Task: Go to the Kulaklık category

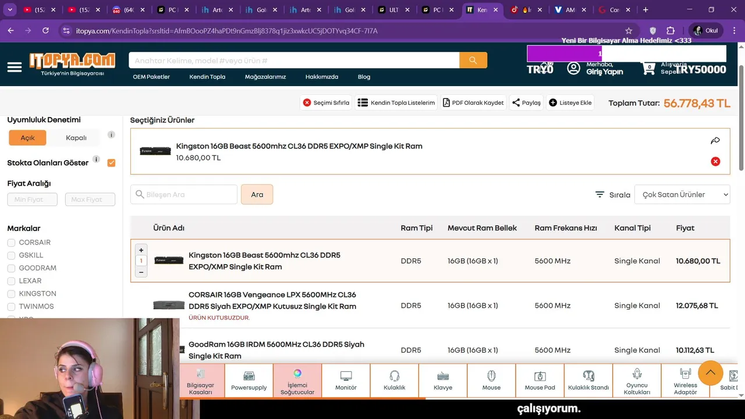Action: (x=395, y=381)
